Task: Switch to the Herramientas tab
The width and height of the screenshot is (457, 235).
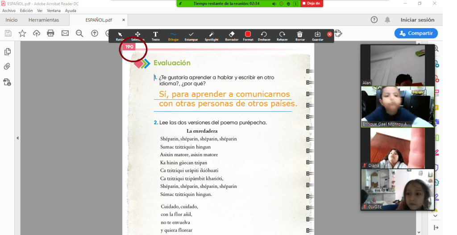Action: [x=44, y=20]
